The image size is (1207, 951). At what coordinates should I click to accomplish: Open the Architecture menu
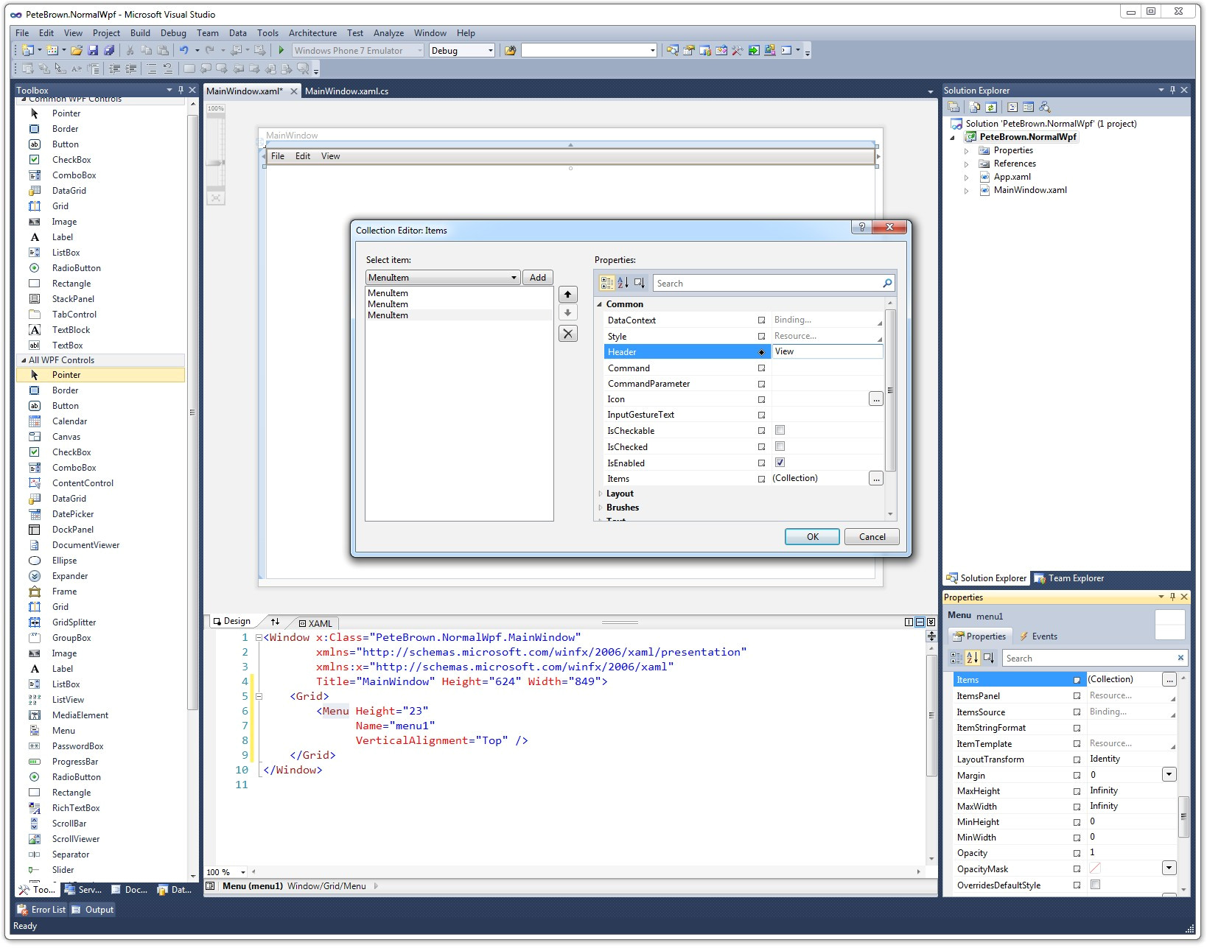coord(312,33)
